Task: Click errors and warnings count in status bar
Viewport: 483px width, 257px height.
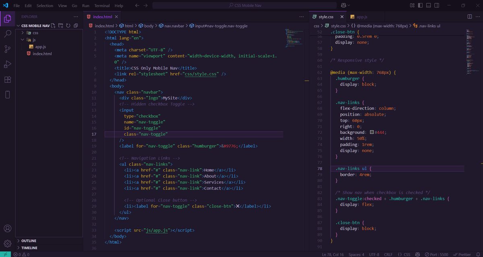Action: tap(21, 254)
